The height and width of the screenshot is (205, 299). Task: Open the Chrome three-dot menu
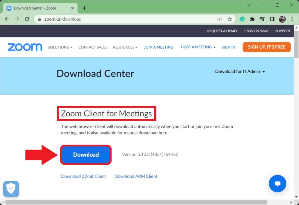tap(292, 19)
